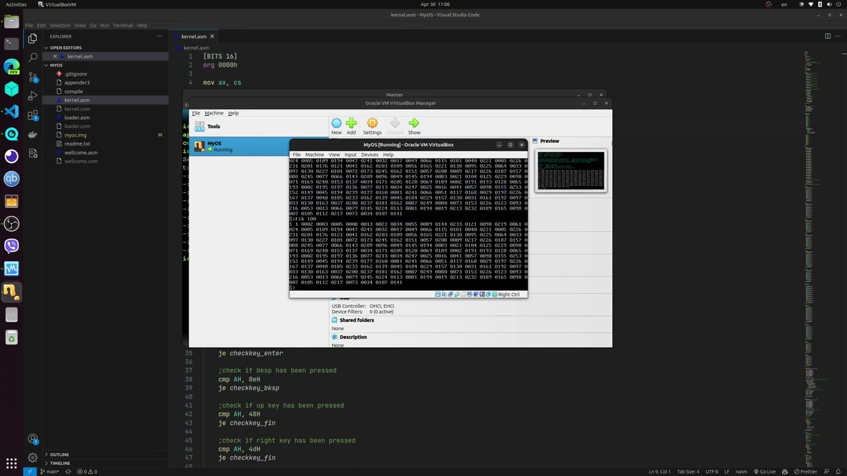
Task: Open the Explorer view in VS Code activity bar
Action: point(32,38)
